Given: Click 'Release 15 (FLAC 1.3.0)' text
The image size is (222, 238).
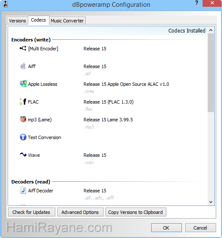Looking at the screenshot, I should tap(108, 102).
